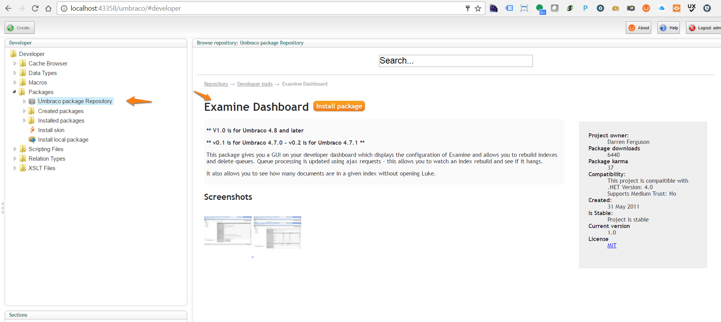Viewport: 721px width, 322px height.
Task: Select the Packages tree node
Action: pyautogui.click(x=41, y=92)
